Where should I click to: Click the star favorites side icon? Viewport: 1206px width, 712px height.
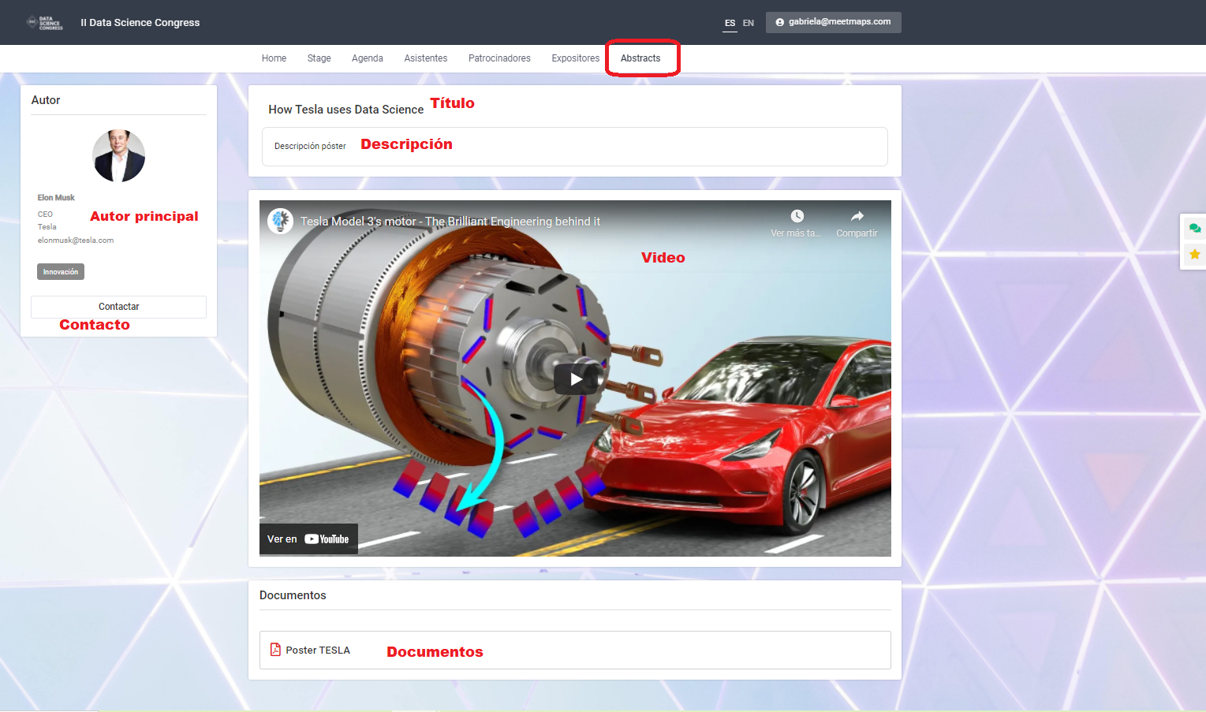1194,254
